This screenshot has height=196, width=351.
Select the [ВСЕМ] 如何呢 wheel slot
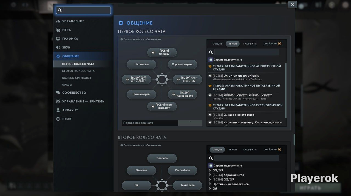click(137, 79)
